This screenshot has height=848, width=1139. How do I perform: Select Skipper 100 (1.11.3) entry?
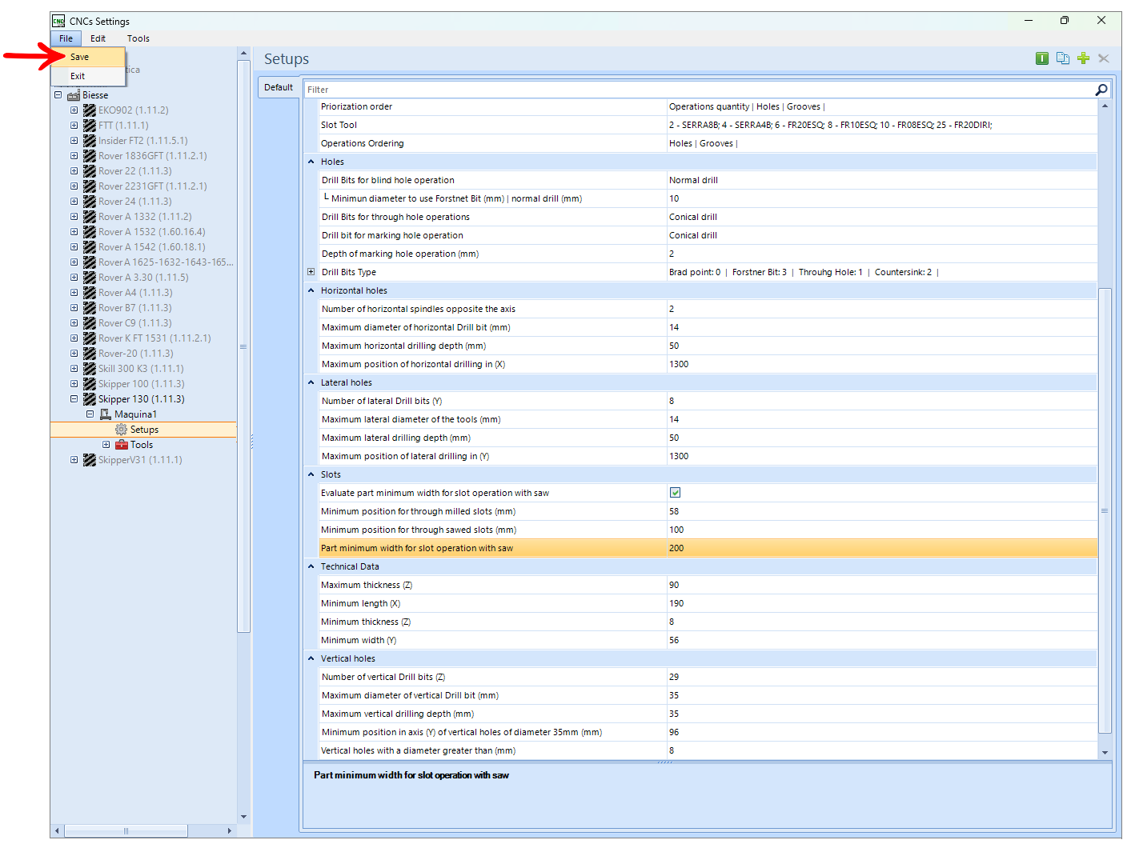click(141, 384)
